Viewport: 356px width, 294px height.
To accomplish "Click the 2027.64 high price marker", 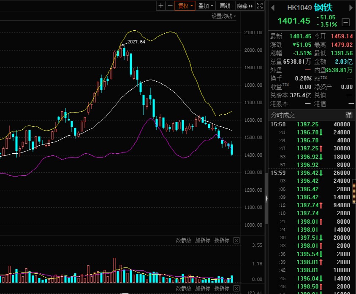I will tap(136, 42).
